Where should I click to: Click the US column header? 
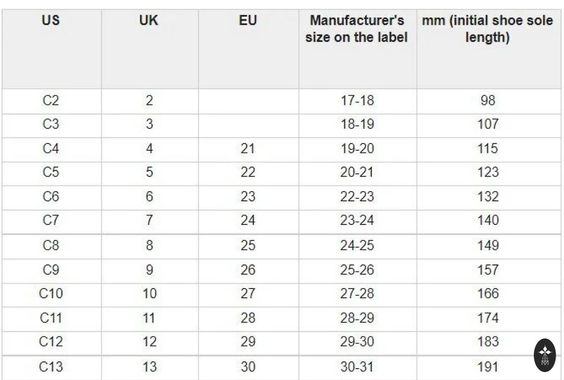(50, 22)
